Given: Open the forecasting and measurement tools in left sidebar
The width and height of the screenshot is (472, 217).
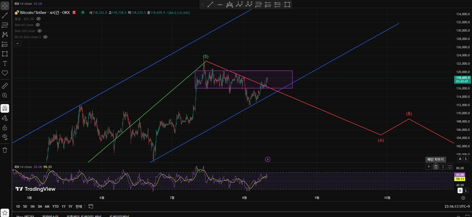Looking at the screenshot, I should 5,44.
